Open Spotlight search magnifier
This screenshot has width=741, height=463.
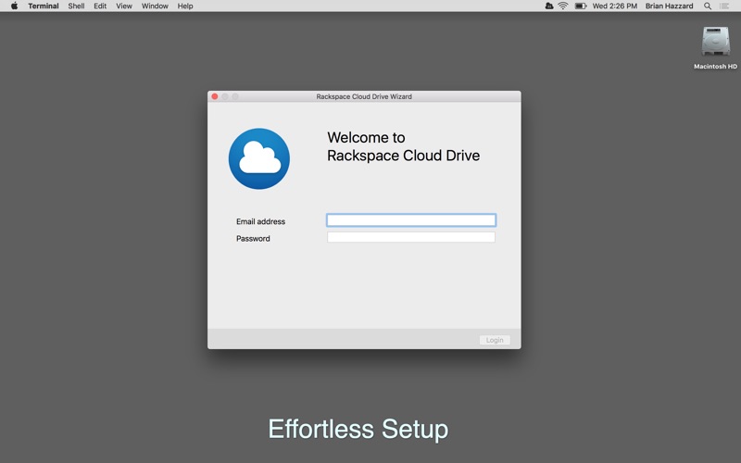pyautogui.click(x=708, y=6)
